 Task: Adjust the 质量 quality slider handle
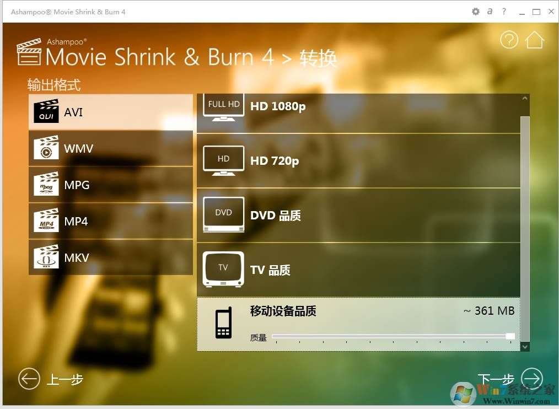click(x=510, y=336)
